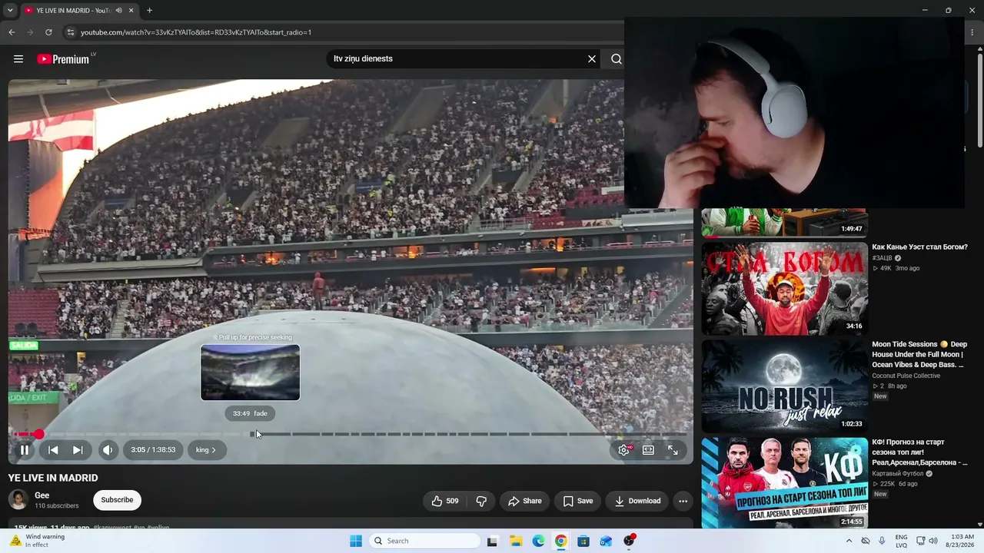Screen dimensions: 984x553
Task: Seek the video timeline to 33:49
Action: (251, 434)
